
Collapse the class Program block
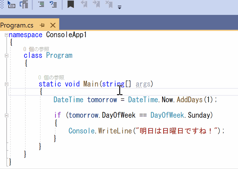pos(6,56)
